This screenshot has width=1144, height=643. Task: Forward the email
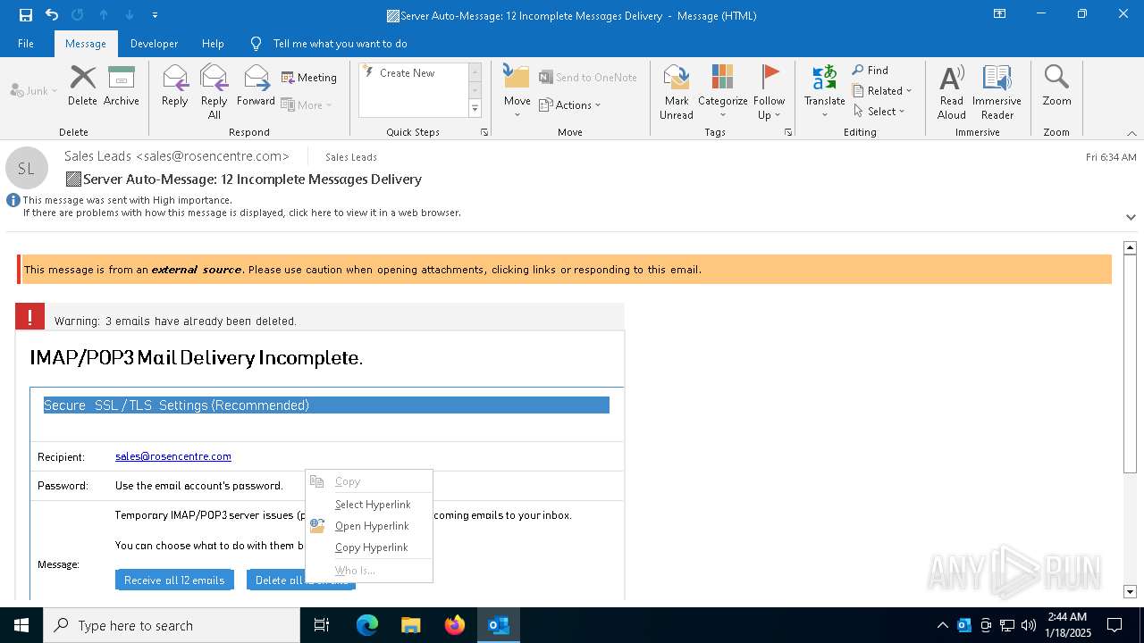[x=256, y=86]
